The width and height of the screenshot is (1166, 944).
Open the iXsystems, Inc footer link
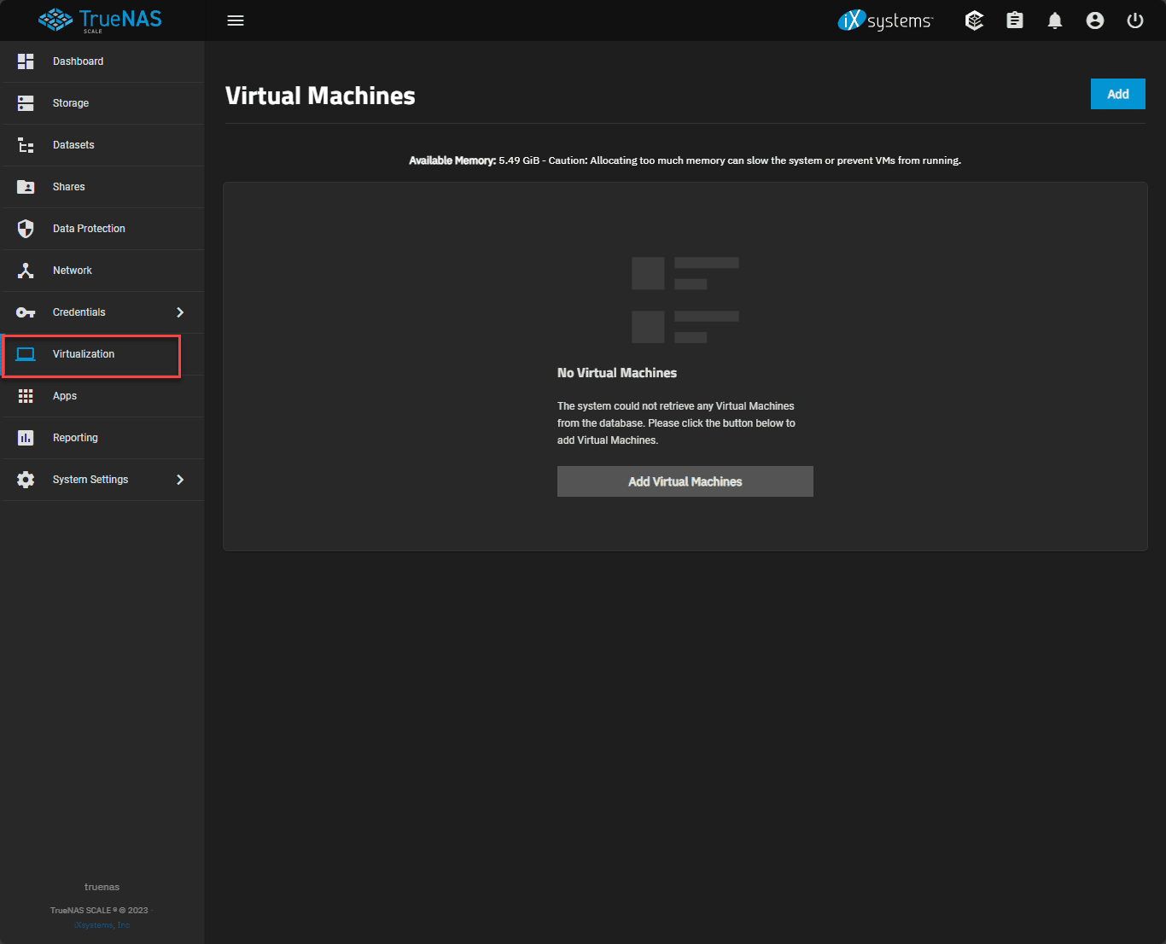(102, 924)
